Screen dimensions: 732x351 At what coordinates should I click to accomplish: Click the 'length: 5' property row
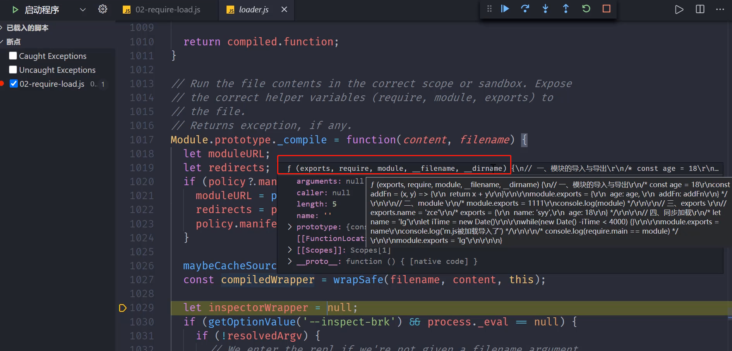pos(316,204)
